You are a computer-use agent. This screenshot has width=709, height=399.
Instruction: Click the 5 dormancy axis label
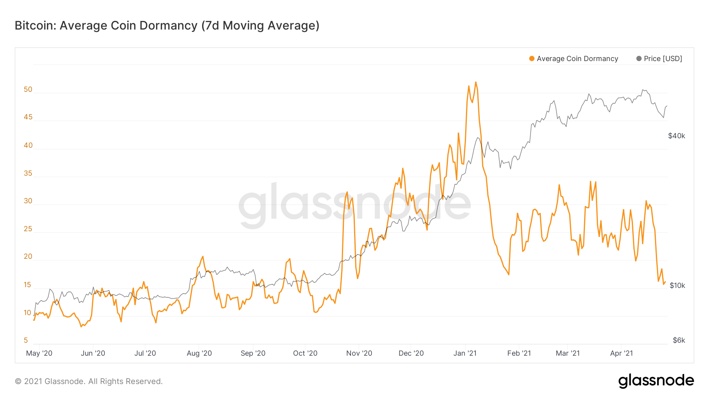pyautogui.click(x=26, y=340)
